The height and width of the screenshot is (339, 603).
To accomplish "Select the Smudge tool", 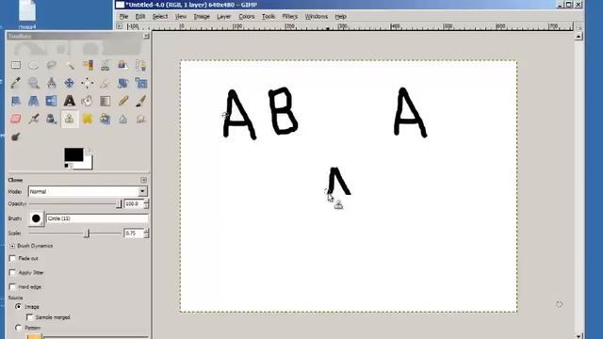I will click(140, 120).
